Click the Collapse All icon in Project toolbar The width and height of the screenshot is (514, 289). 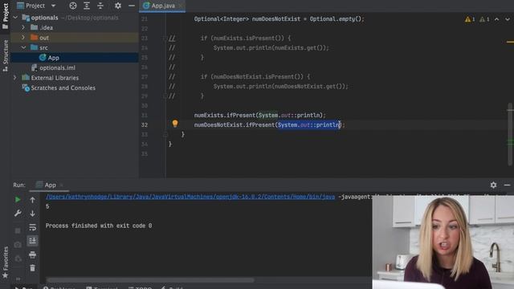coord(100,6)
